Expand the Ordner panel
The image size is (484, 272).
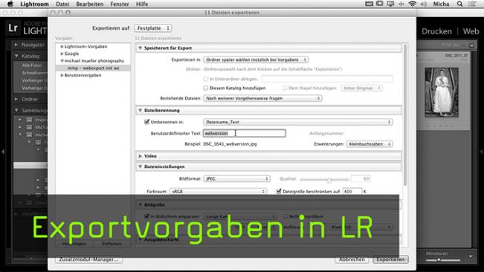pyautogui.click(x=16, y=99)
